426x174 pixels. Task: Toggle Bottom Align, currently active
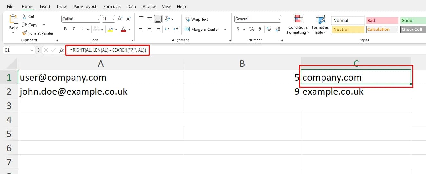[x=158, y=19]
